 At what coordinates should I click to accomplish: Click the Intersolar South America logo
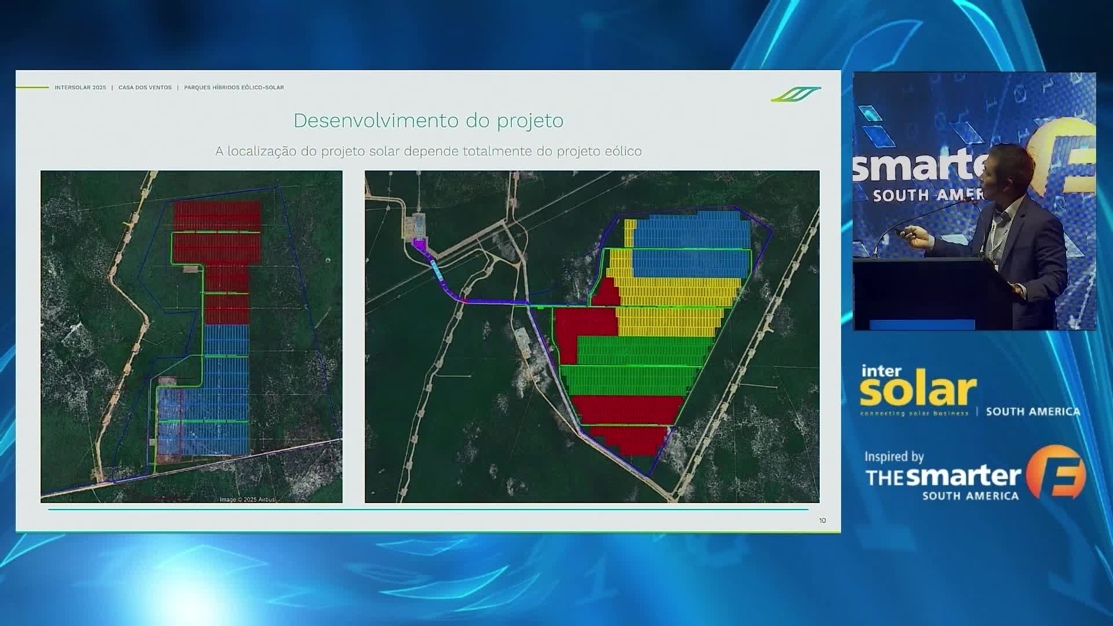coord(970,390)
